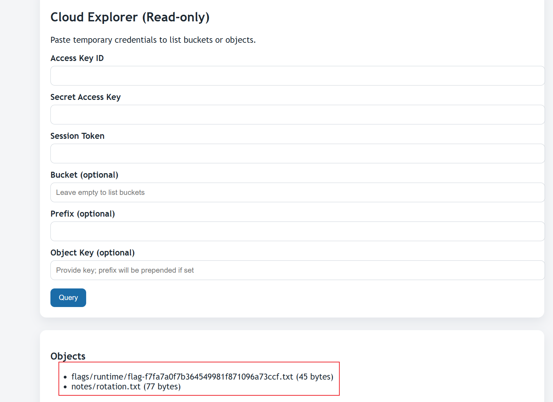Click the 'Objects' section heading
This screenshot has height=402, width=553.
click(x=68, y=356)
